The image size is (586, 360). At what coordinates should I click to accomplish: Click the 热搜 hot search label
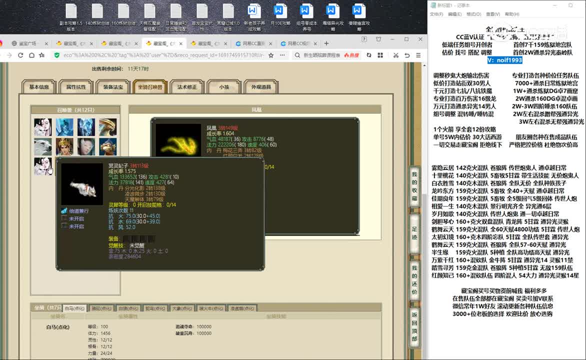[351, 55]
